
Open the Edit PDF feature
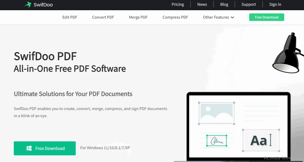pos(70,17)
